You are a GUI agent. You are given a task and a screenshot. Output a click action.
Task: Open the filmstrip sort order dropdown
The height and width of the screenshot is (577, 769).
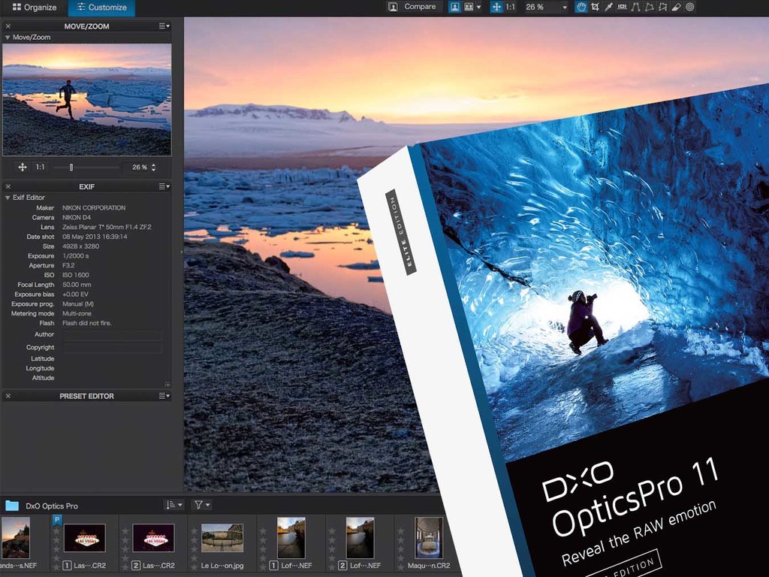tap(173, 505)
